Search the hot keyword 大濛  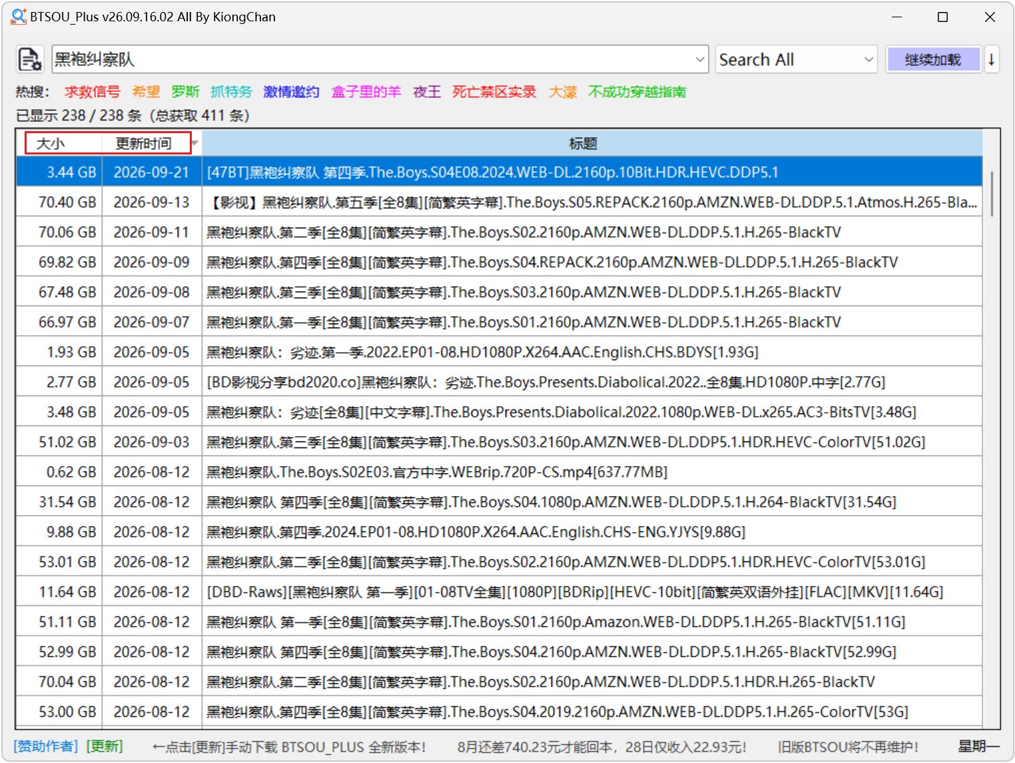pyautogui.click(x=563, y=92)
